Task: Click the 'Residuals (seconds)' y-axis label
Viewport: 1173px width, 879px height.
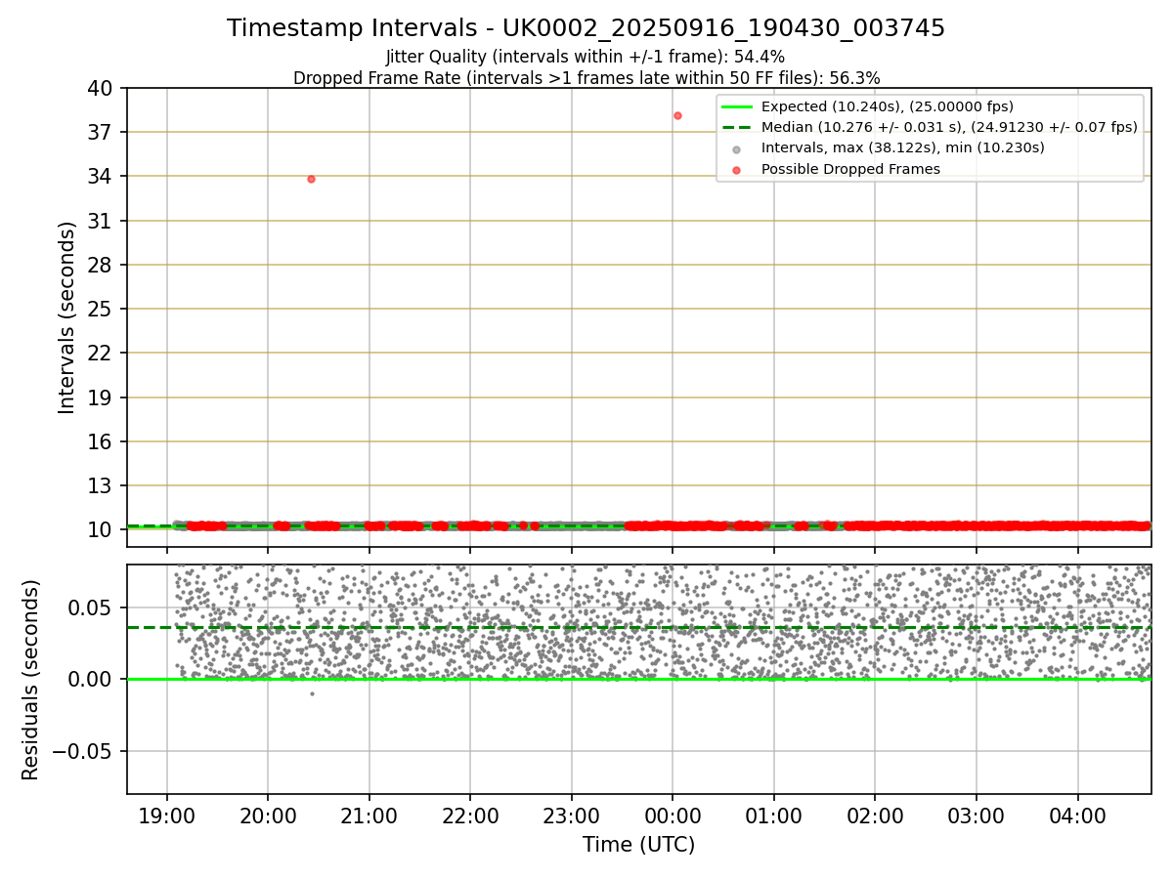Action: click(31, 680)
